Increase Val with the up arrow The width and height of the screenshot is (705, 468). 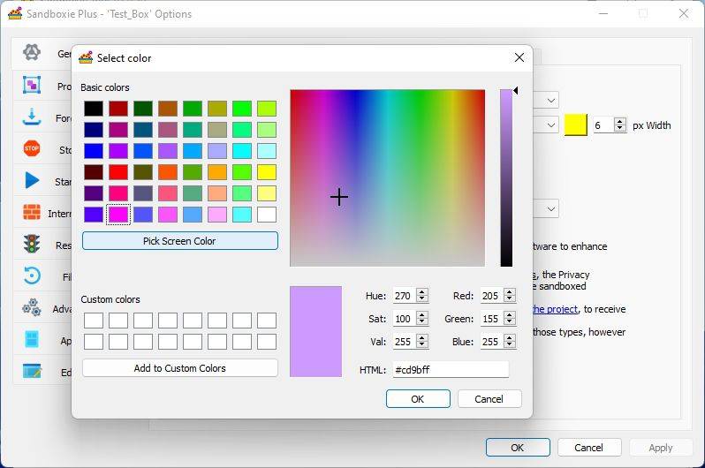[421, 337]
